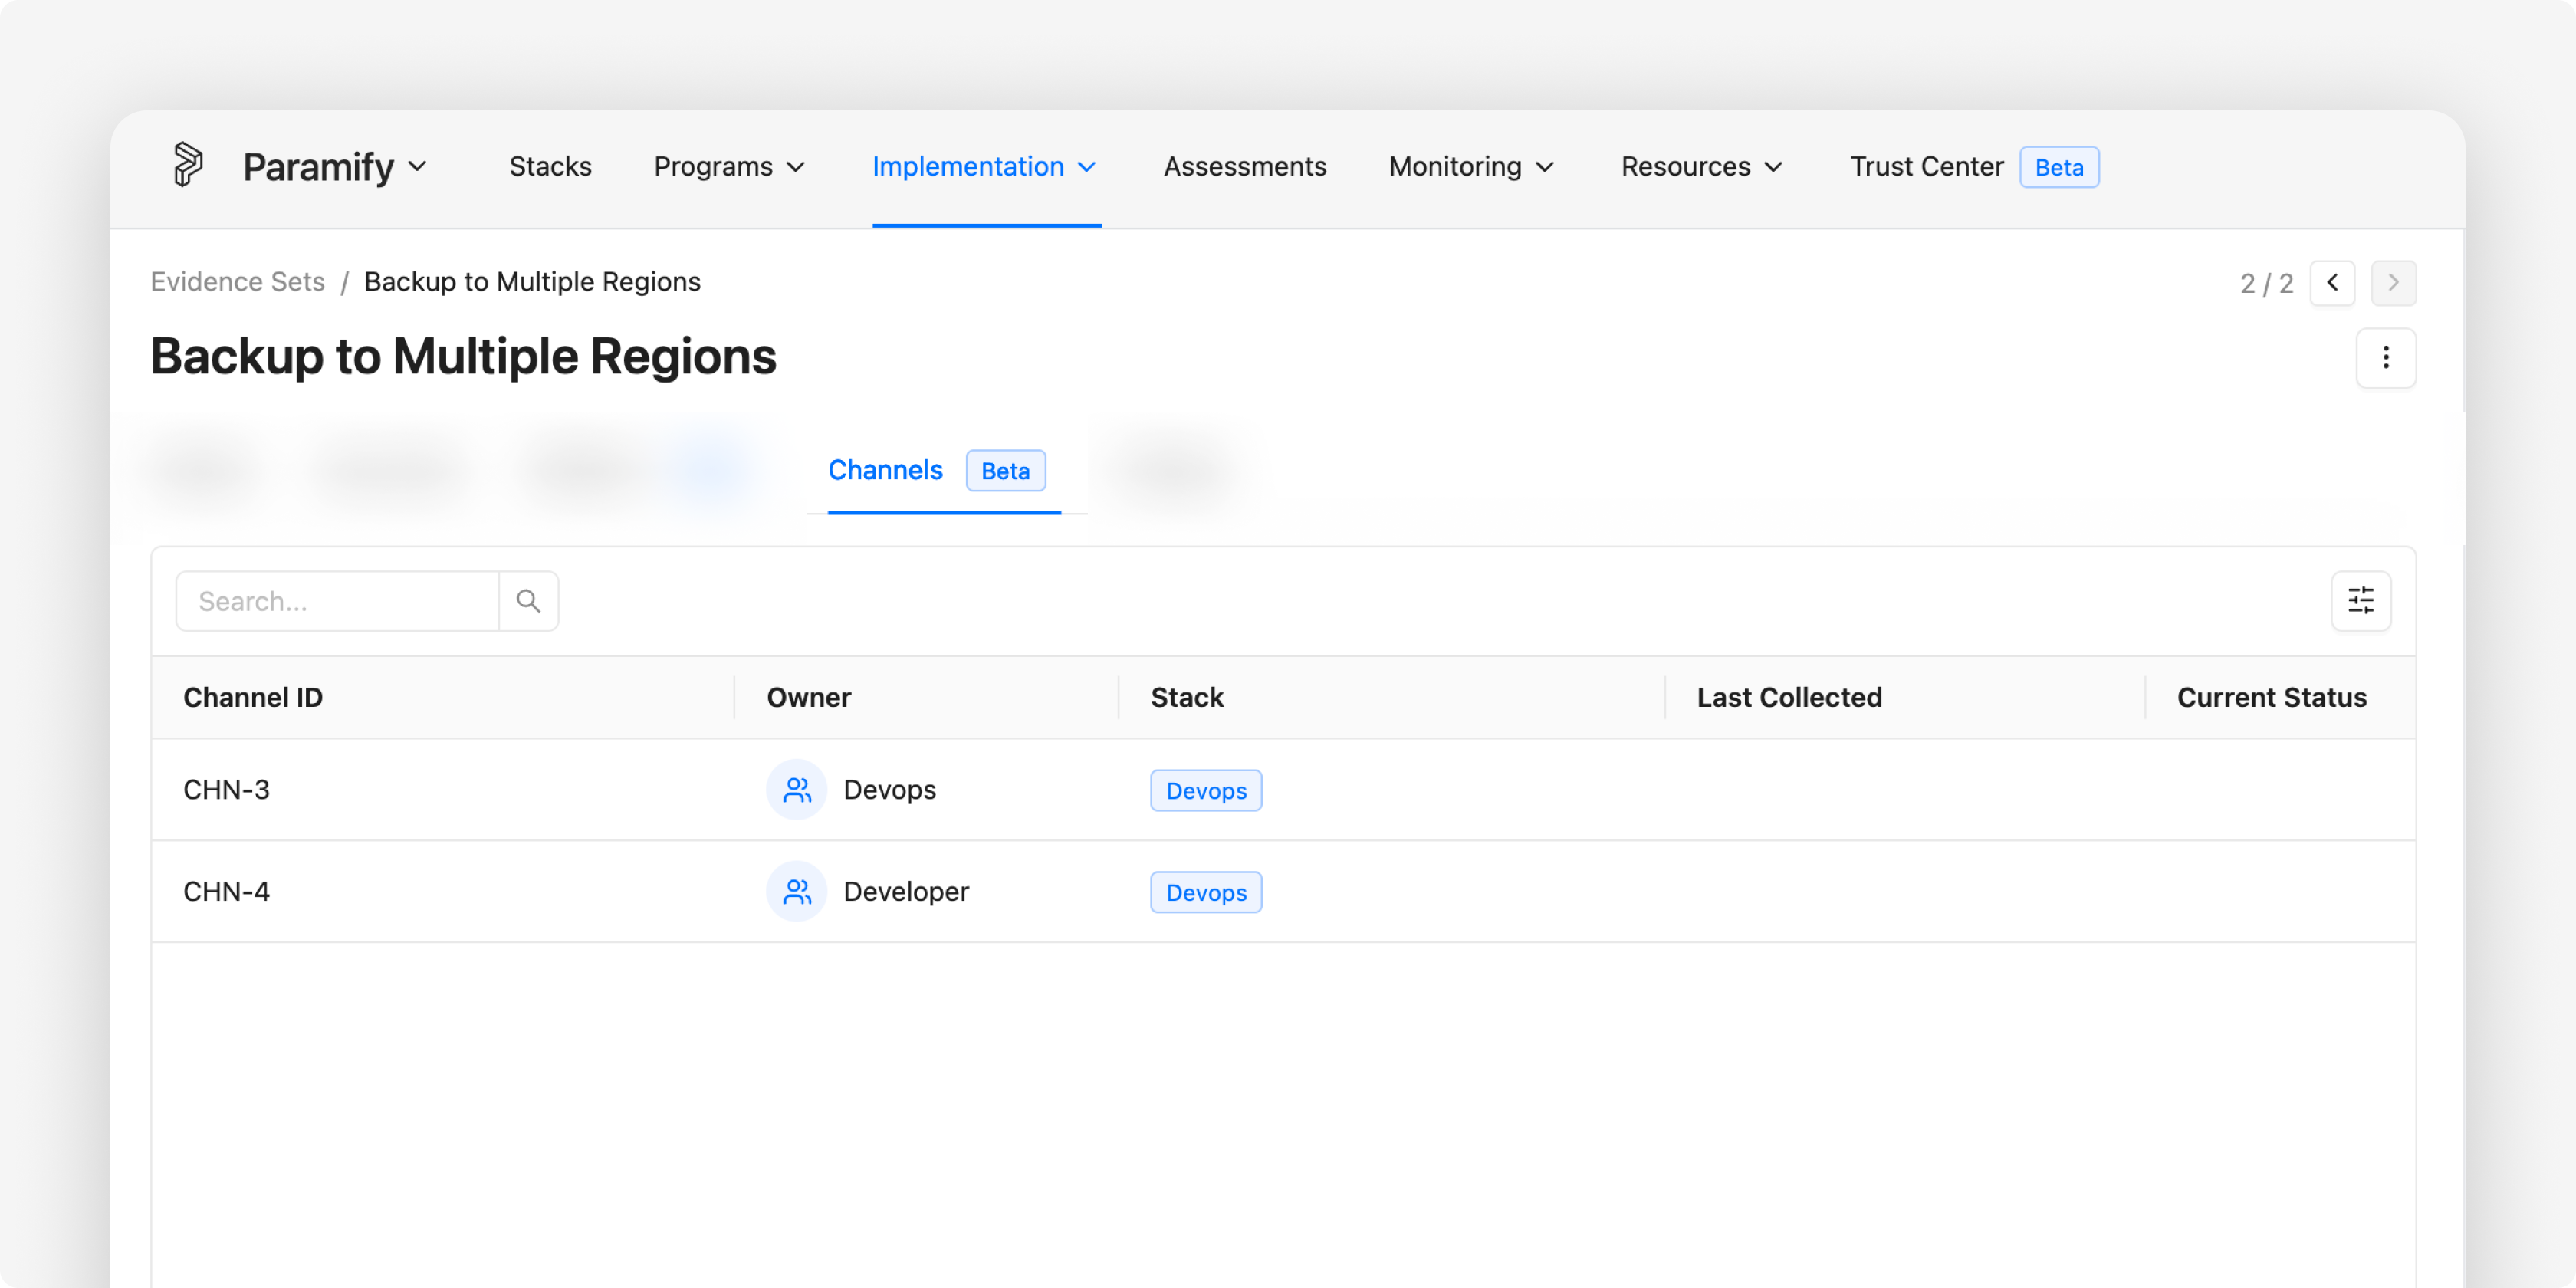Expand the Programs menu
This screenshot has height=1288, width=2576.
tap(729, 166)
